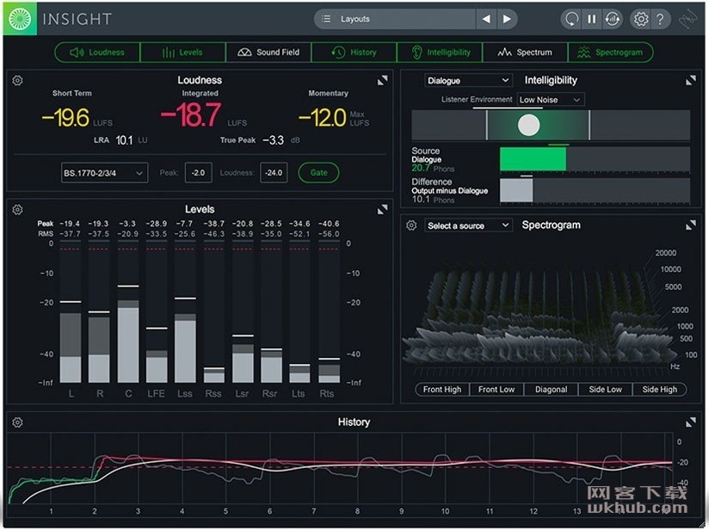Click the LFE channel level meter
The height and width of the screenshot is (530, 709).
(x=157, y=312)
